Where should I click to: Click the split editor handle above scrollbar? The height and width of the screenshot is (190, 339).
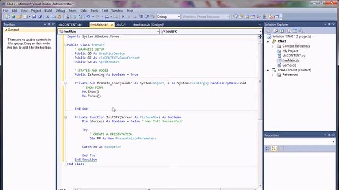point(260,36)
